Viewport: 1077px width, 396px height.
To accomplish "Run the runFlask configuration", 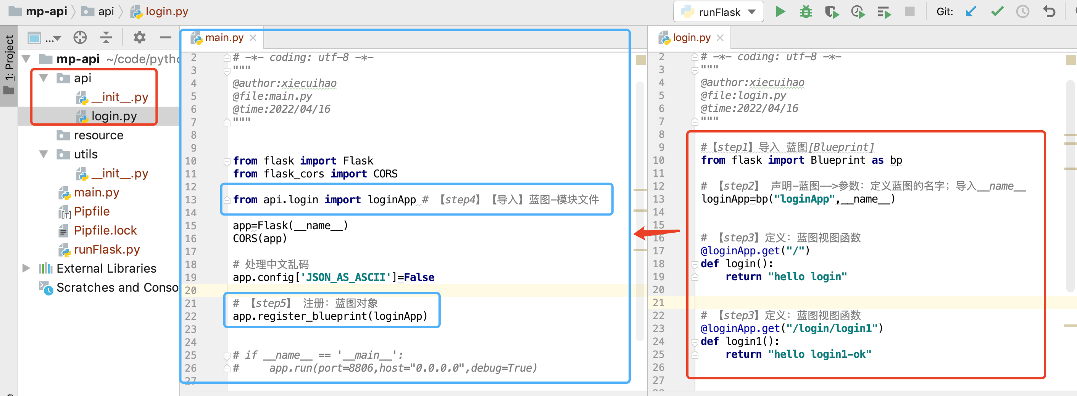I will coord(780,12).
